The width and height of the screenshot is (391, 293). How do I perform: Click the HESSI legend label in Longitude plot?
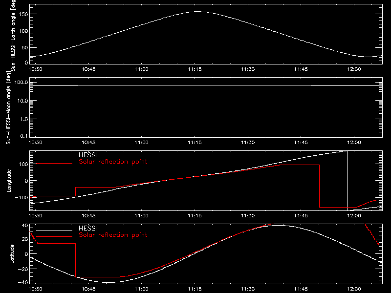(87, 155)
